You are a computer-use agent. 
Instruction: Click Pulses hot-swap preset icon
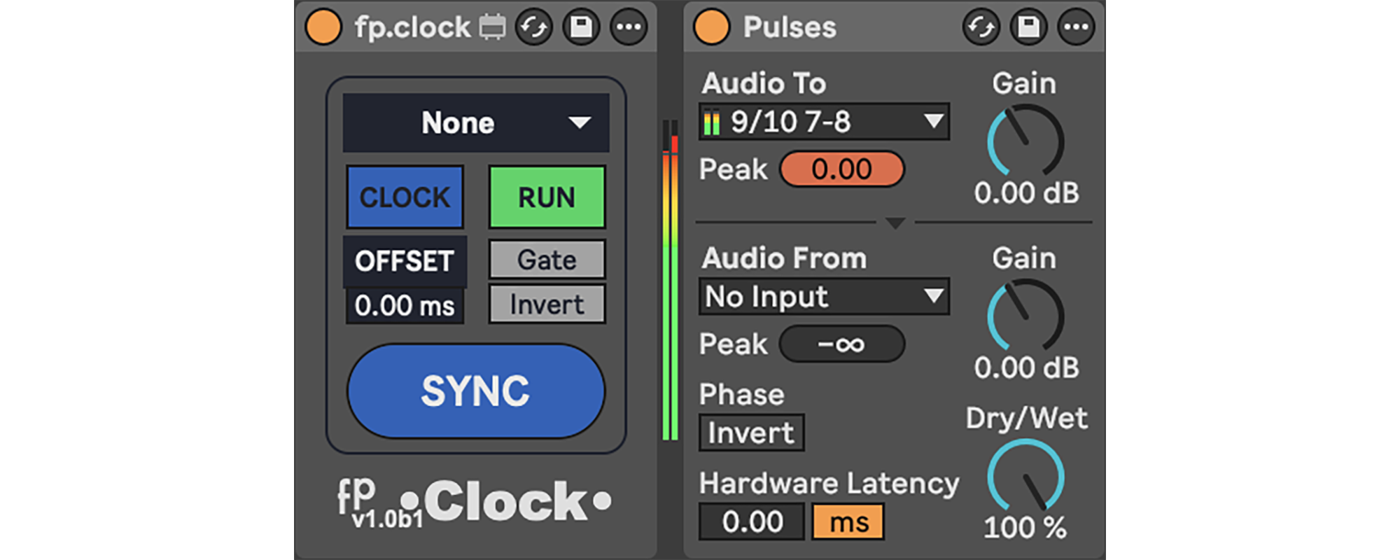coord(981,27)
